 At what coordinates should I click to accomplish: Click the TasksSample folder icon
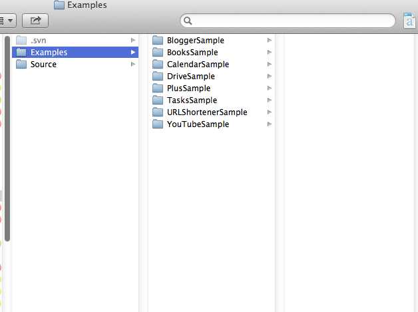tap(158, 100)
